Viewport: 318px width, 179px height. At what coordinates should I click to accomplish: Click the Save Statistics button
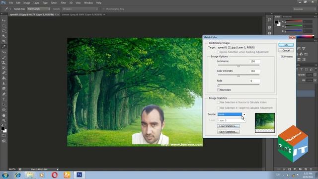coord(228,132)
